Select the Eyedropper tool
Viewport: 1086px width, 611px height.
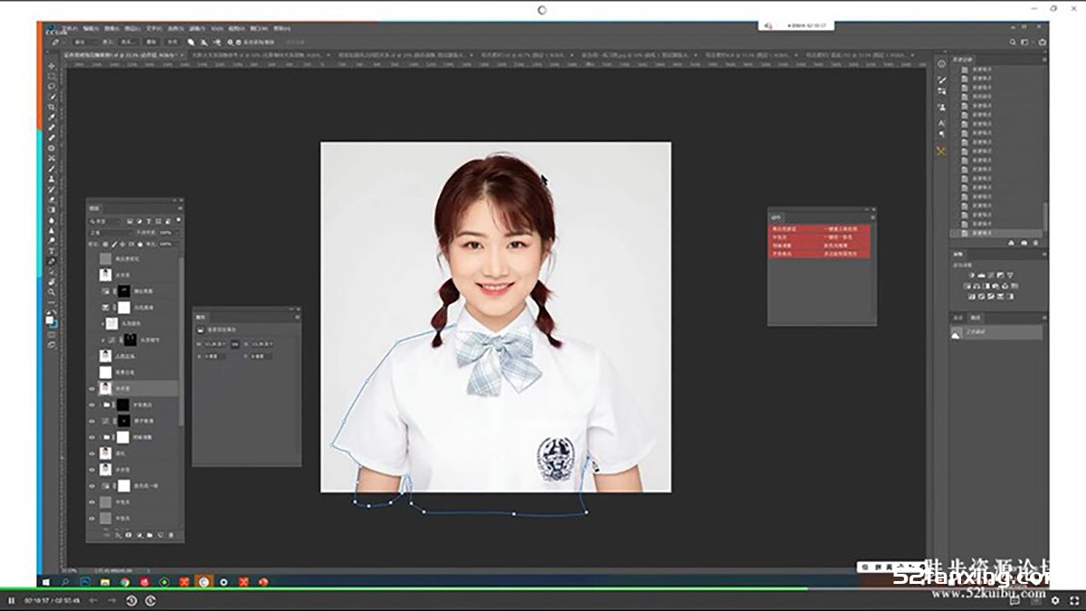(52, 118)
